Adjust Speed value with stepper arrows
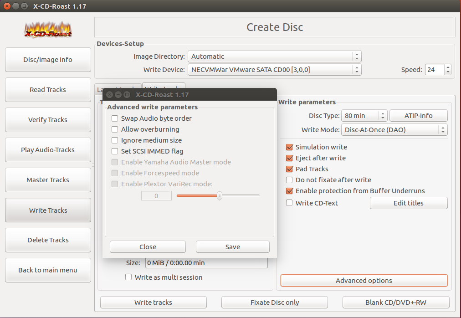The height and width of the screenshot is (318, 461). coord(448,70)
